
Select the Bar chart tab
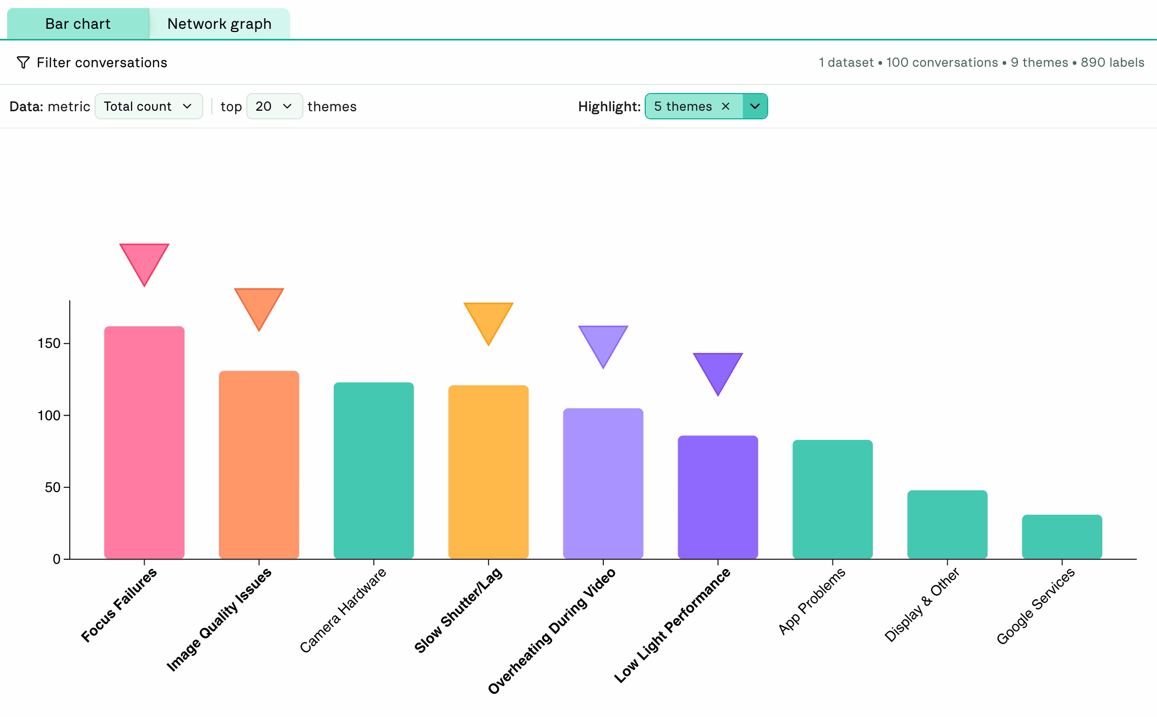(x=78, y=24)
